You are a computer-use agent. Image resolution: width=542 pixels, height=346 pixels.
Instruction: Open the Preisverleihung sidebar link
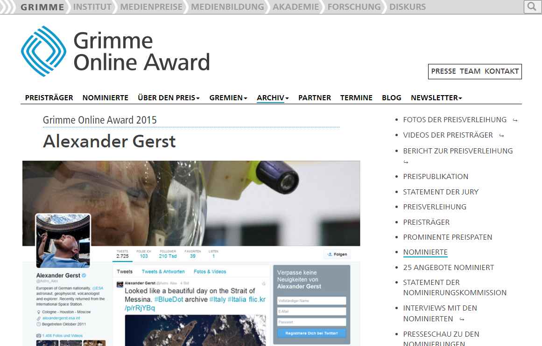click(x=435, y=207)
